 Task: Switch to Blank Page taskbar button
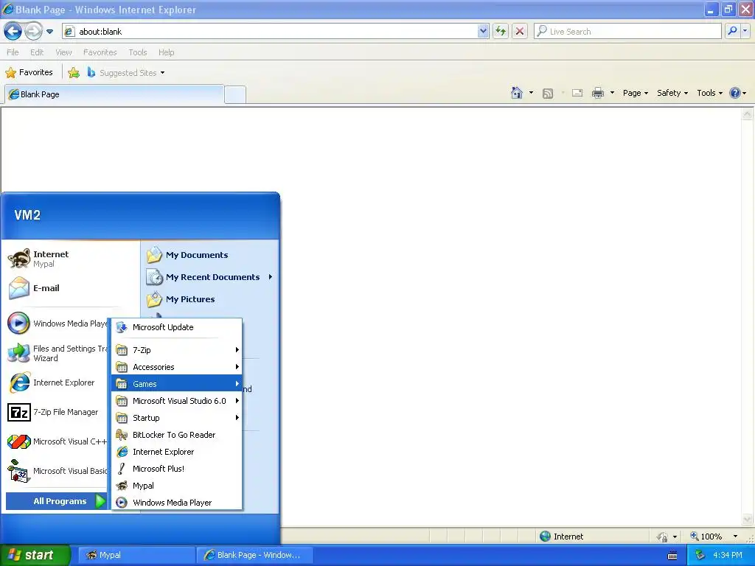click(x=254, y=555)
